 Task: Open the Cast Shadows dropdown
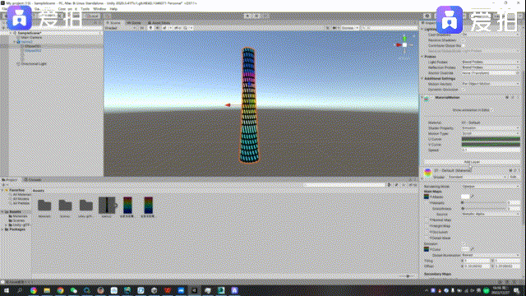(491, 35)
